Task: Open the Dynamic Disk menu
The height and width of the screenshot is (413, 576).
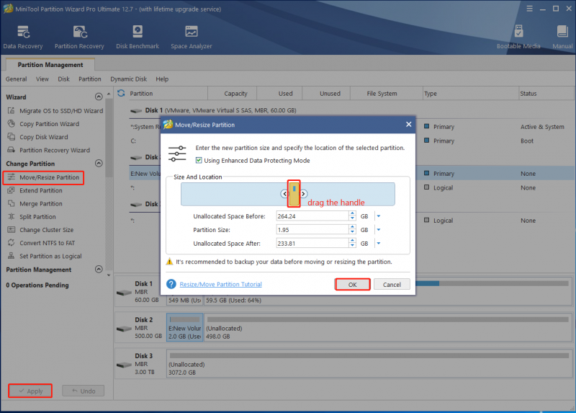Action: coord(129,79)
